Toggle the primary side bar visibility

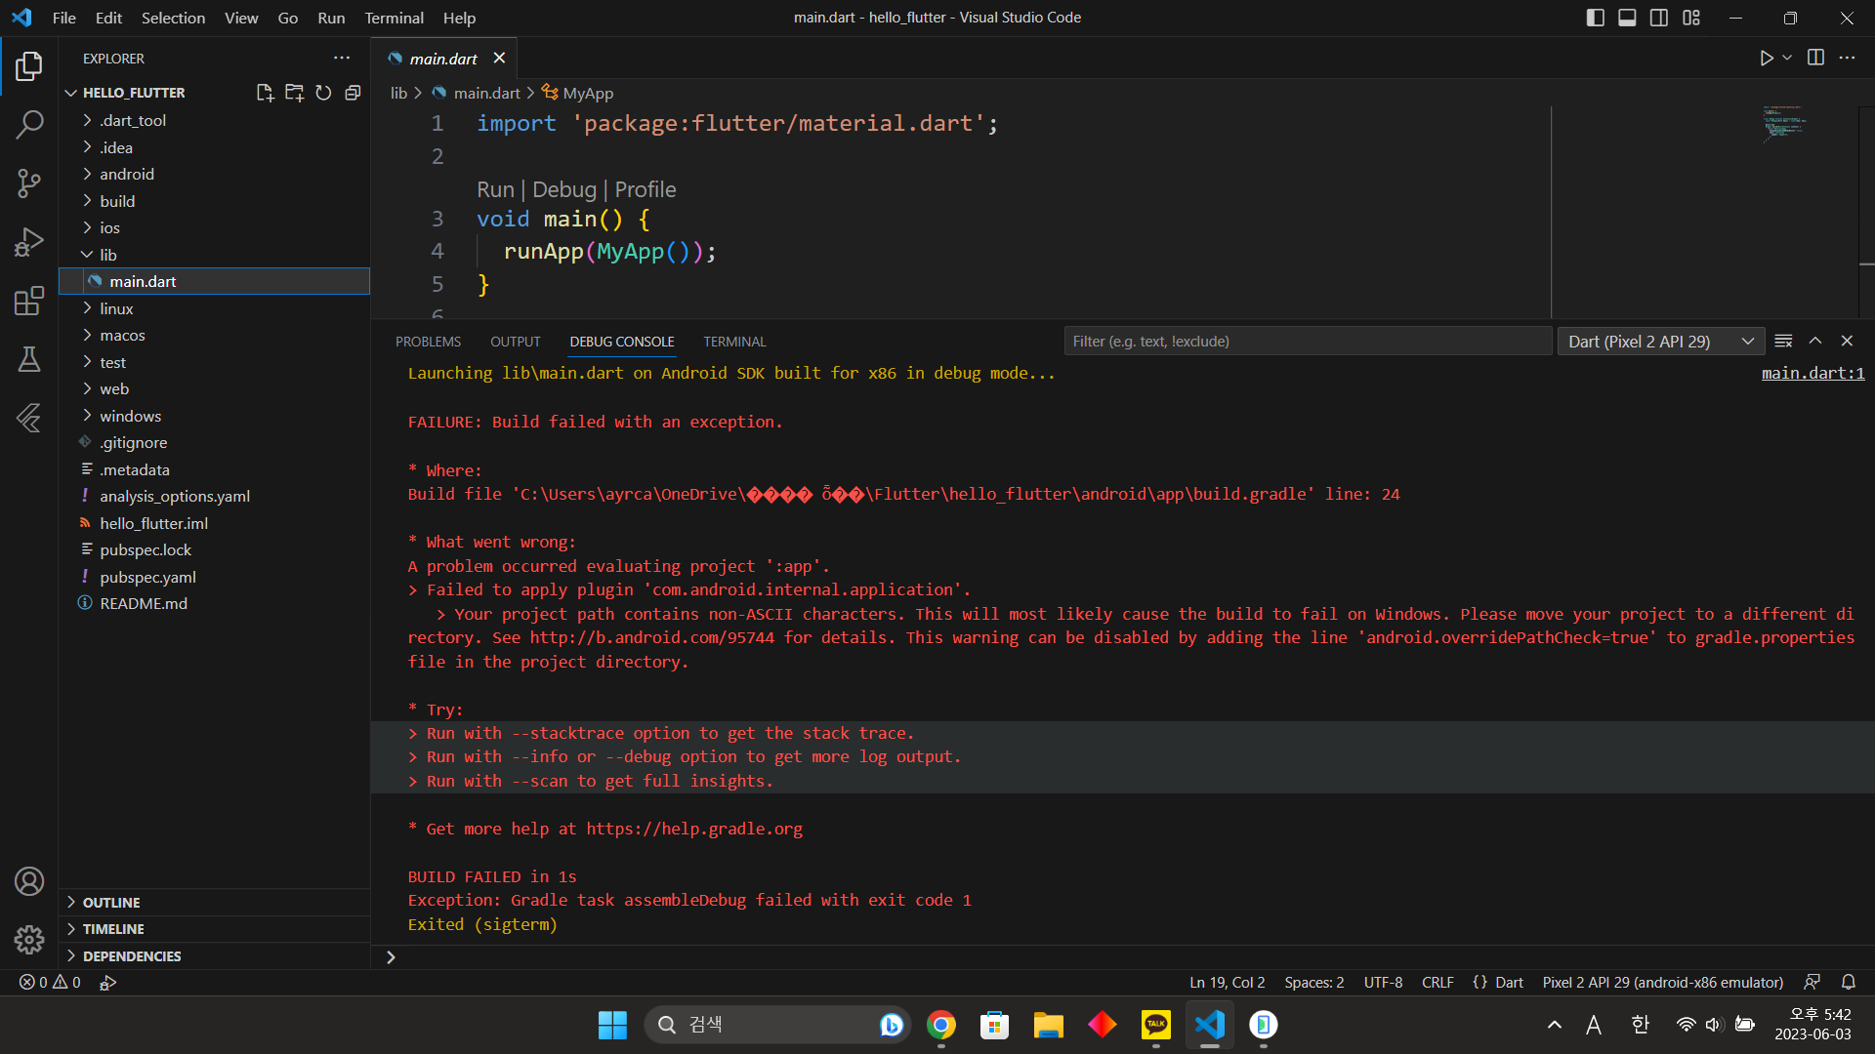click(1595, 18)
